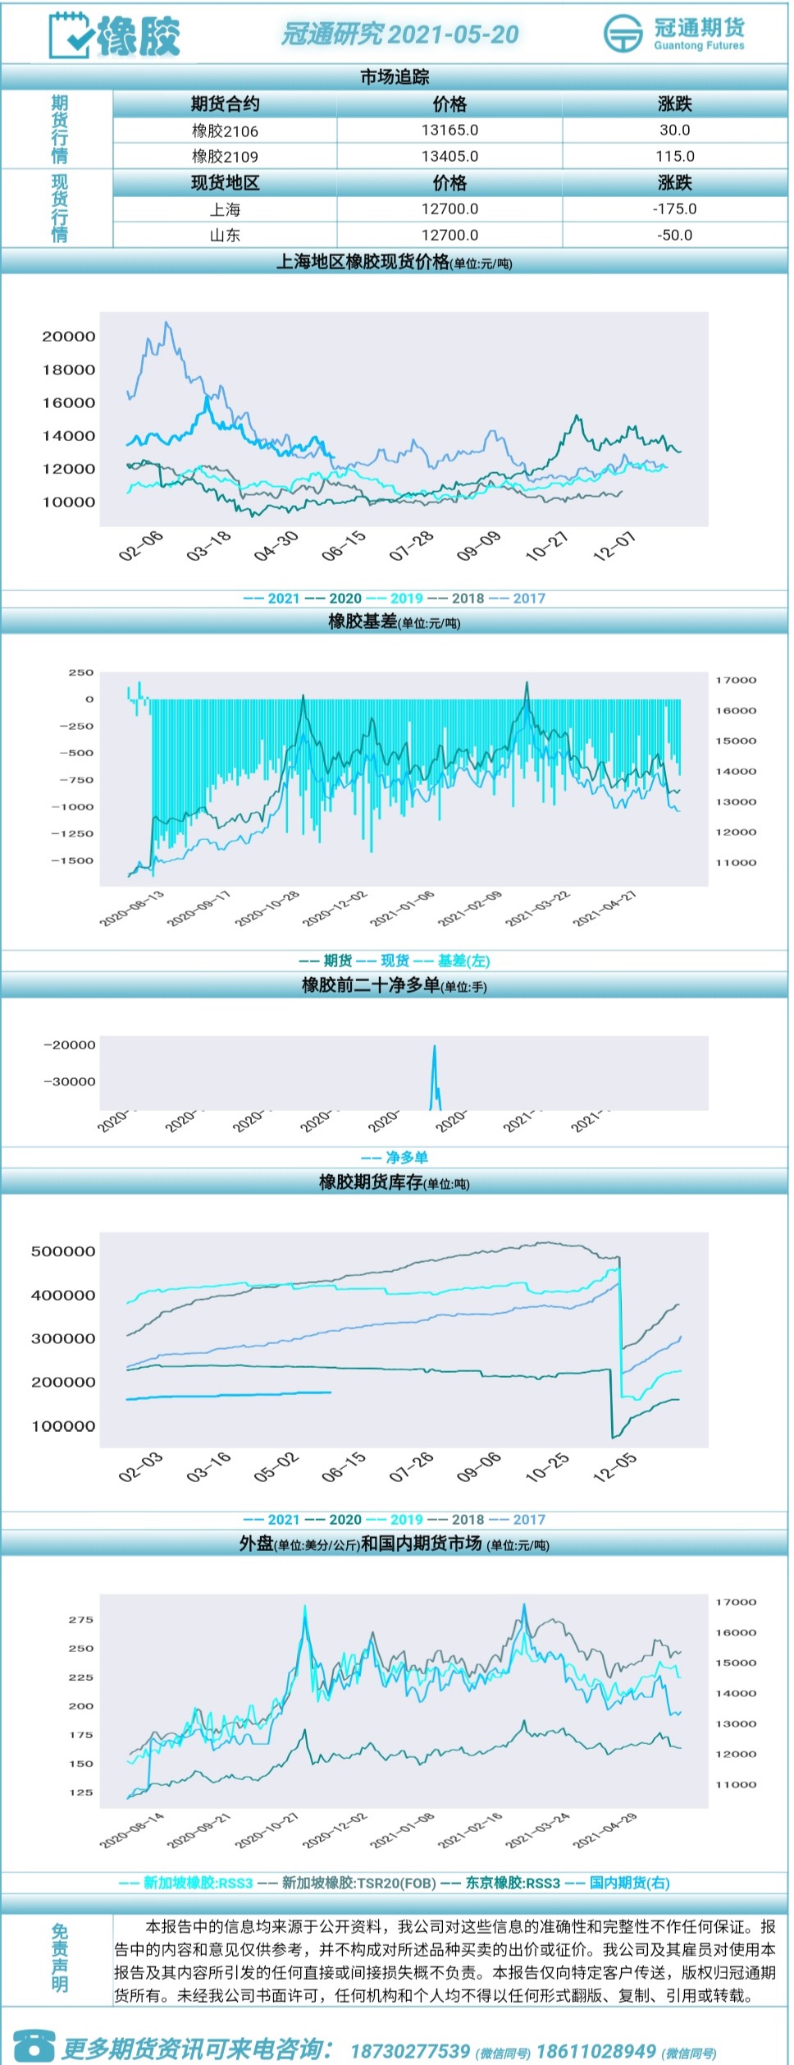Click the 山东 spot price value 12700.0
Screen dimensions: 794x2065
pos(449,235)
